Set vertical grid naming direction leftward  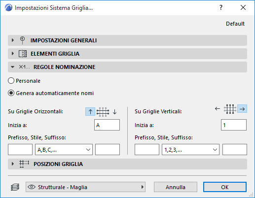(218, 108)
